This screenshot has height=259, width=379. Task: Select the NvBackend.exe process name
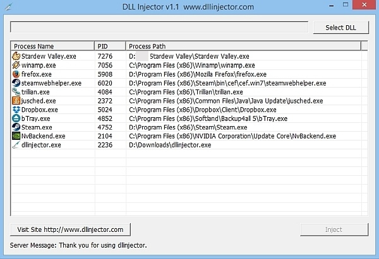pos(43,136)
